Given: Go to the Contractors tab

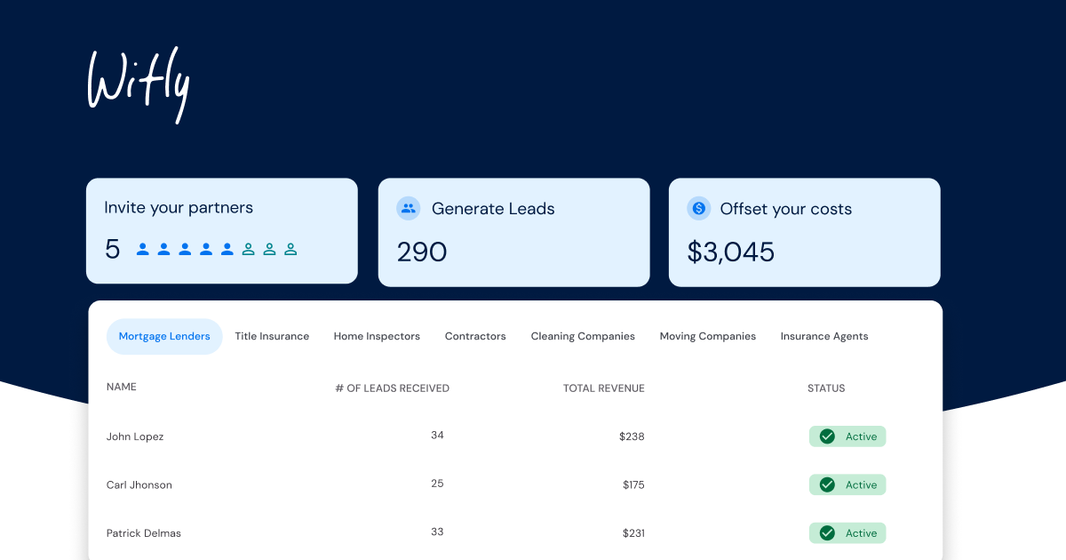Looking at the screenshot, I should pyautogui.click(x=475, y=337).
